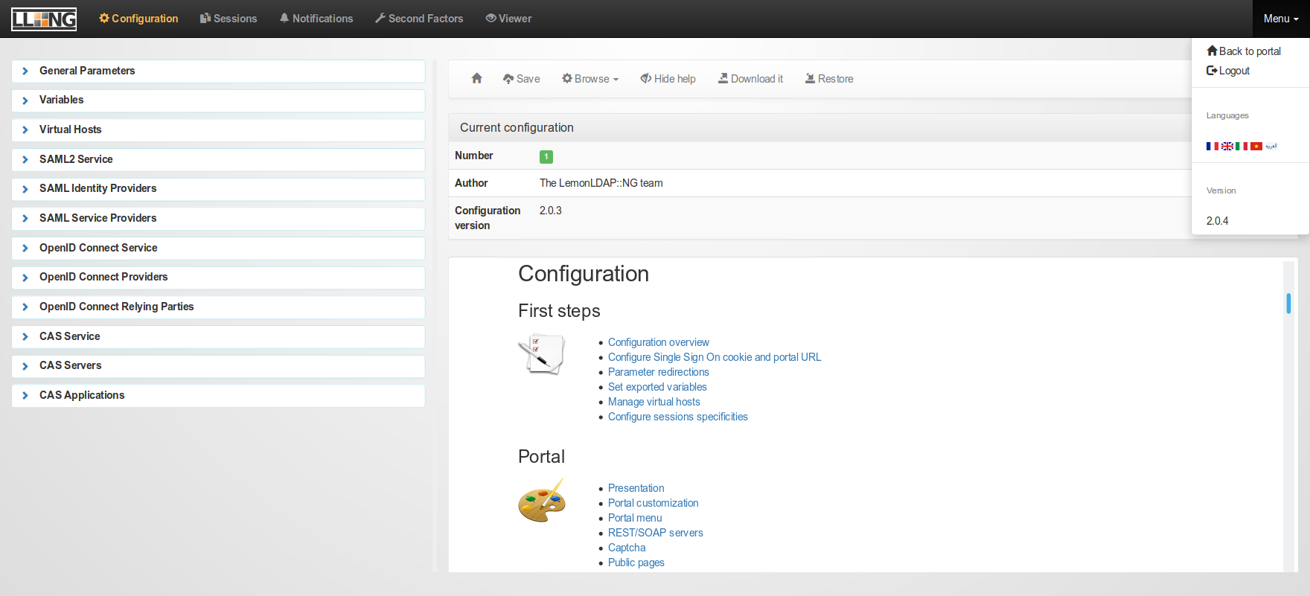The width and height of the screenshot is (1310, 596).
Task: Open Portal customization link
Action: [654, 503]
